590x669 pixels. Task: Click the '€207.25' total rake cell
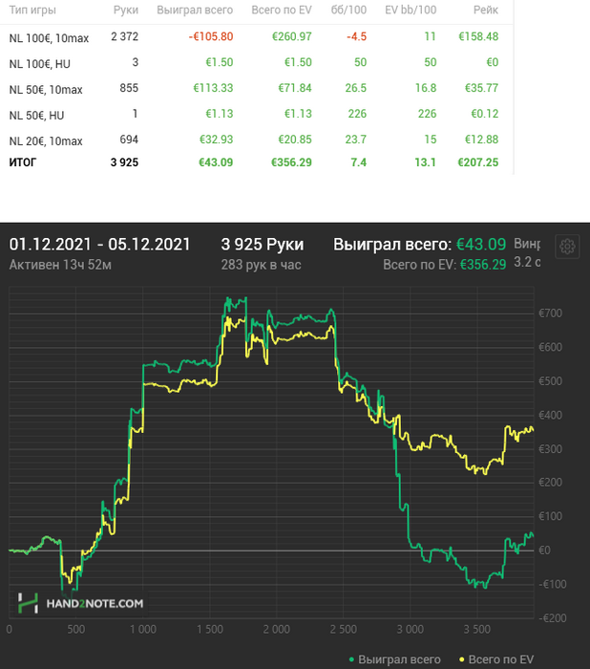pyautogui.click(x=478, y=162)
